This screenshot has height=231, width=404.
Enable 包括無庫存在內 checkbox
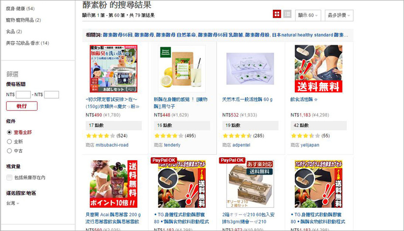9,177
